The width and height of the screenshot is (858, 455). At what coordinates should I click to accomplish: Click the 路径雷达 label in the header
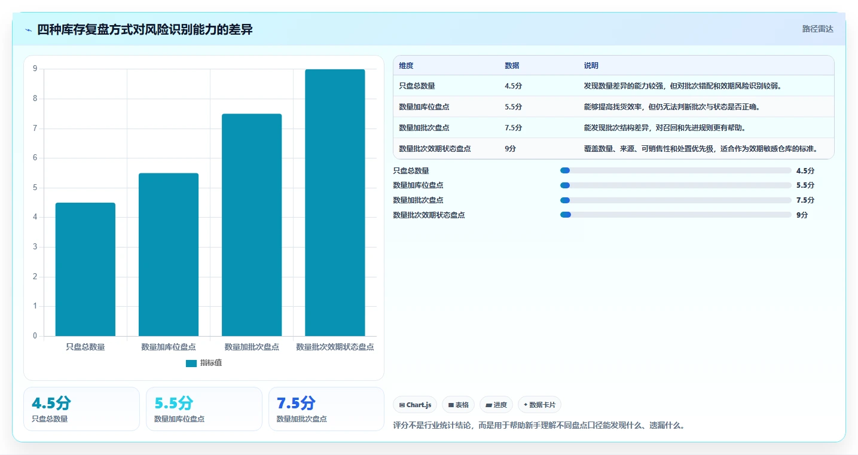click(817, 29)
